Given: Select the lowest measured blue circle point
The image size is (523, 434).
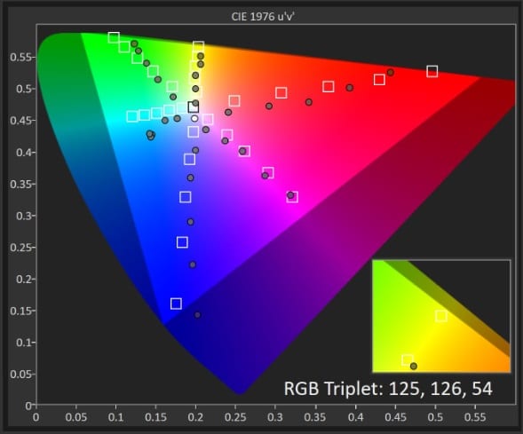Looking at the screenshot, I should (197, 315).
